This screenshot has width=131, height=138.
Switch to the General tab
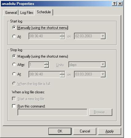click(x=11, y=13)
